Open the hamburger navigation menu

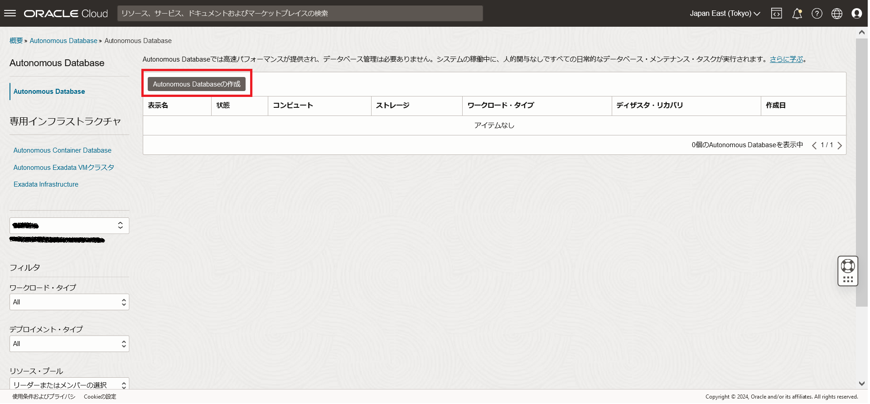10,13
